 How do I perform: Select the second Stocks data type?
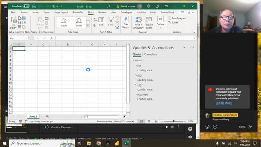(x=79, y=22)
